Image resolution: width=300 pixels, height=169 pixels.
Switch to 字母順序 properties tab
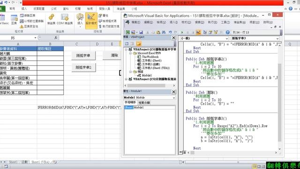point(130,102)
